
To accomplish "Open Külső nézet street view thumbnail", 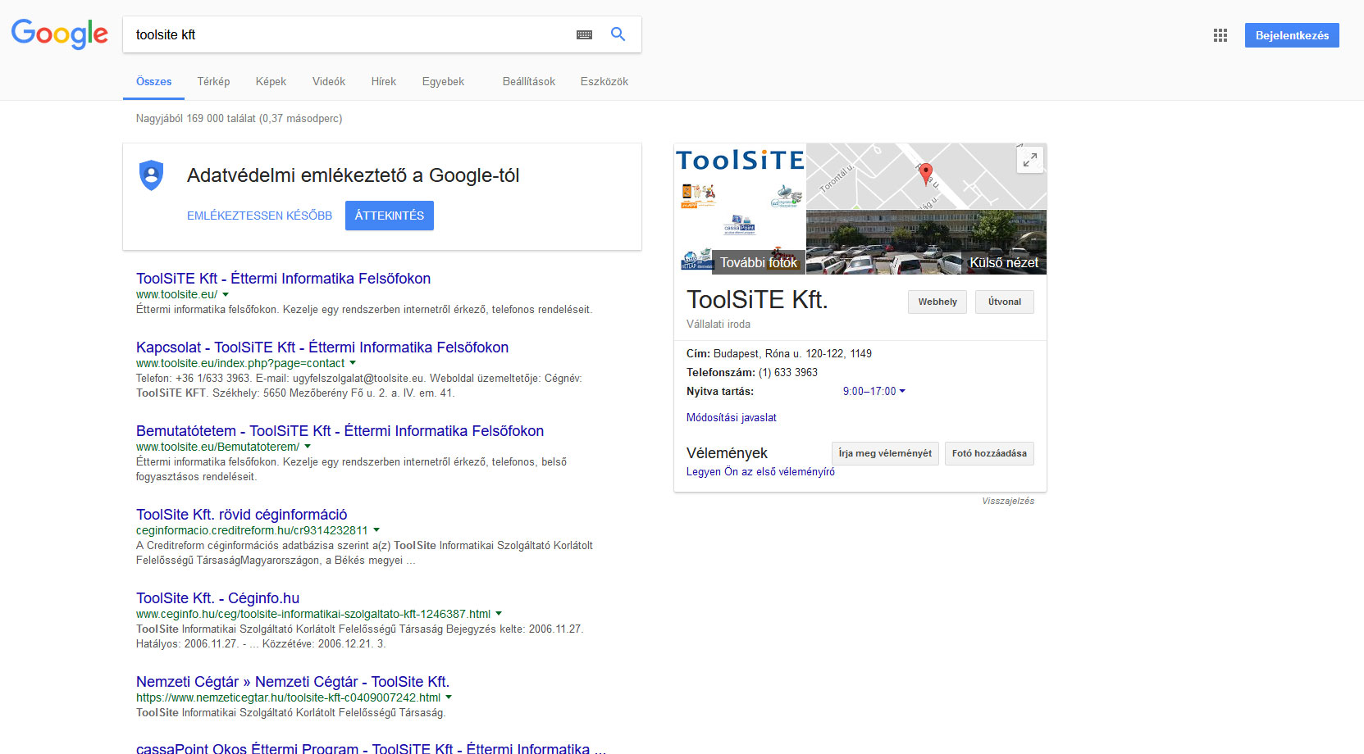I will [926, 243].
